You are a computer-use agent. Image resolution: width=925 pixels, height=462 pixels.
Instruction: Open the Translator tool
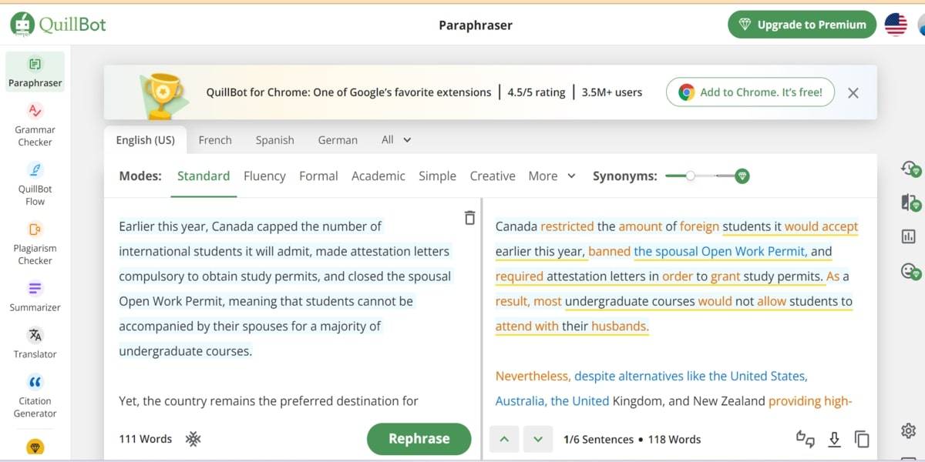point(34,343)
